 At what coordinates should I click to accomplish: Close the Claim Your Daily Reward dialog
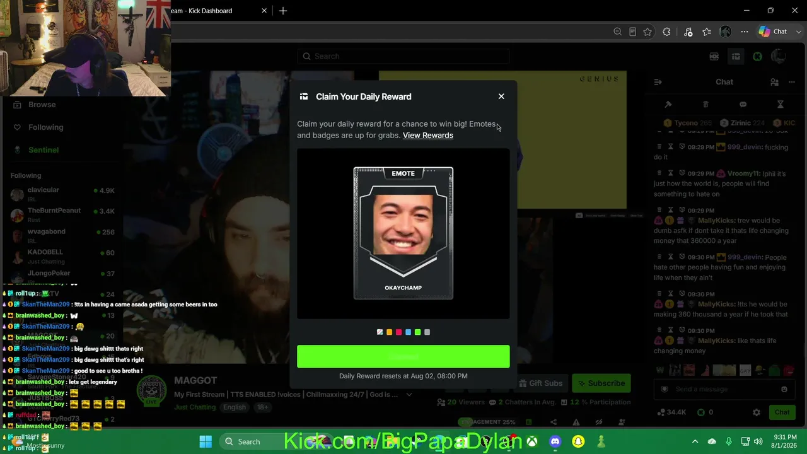click(x=501, y=96)
